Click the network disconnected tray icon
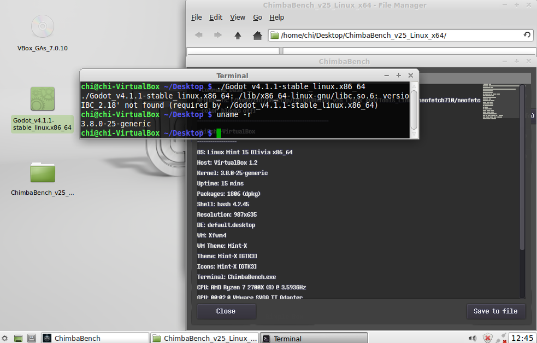Screen dimensions: 537x343 (x=501, y=338)
